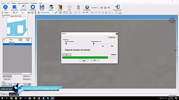Click the view orientation cube in canvas

pos(172,21)
